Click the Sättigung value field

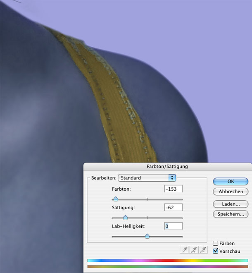[174, 208]
